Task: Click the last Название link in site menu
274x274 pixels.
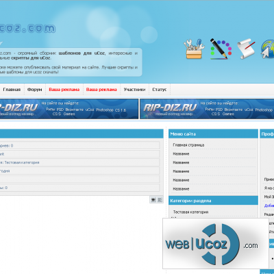Action: coord(181,189)
